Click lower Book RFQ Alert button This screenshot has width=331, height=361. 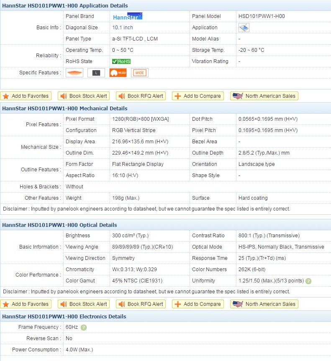(x=141, y=304)
